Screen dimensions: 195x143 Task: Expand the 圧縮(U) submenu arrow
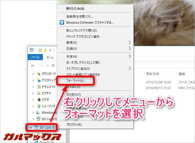(x=130, y=48)
